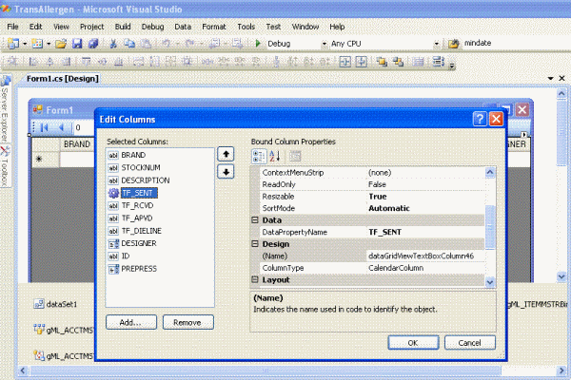
Task: Click the New Project toolbar icon
Action: tap(13, 44)
